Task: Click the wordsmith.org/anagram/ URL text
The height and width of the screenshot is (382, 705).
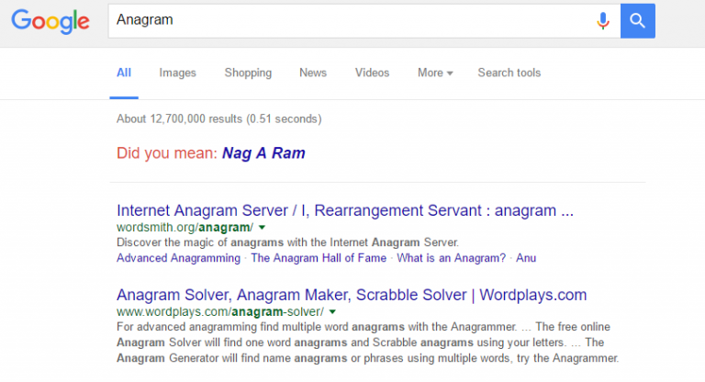Action: (x=185, y=228)
